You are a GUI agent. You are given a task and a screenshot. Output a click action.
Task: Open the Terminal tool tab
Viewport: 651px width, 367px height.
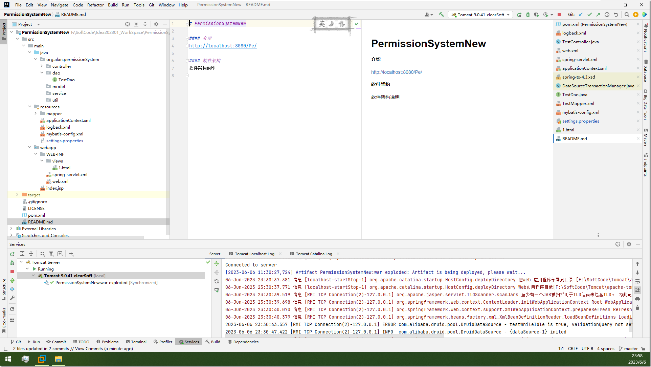pyautogui.click(x=136, y=342)
